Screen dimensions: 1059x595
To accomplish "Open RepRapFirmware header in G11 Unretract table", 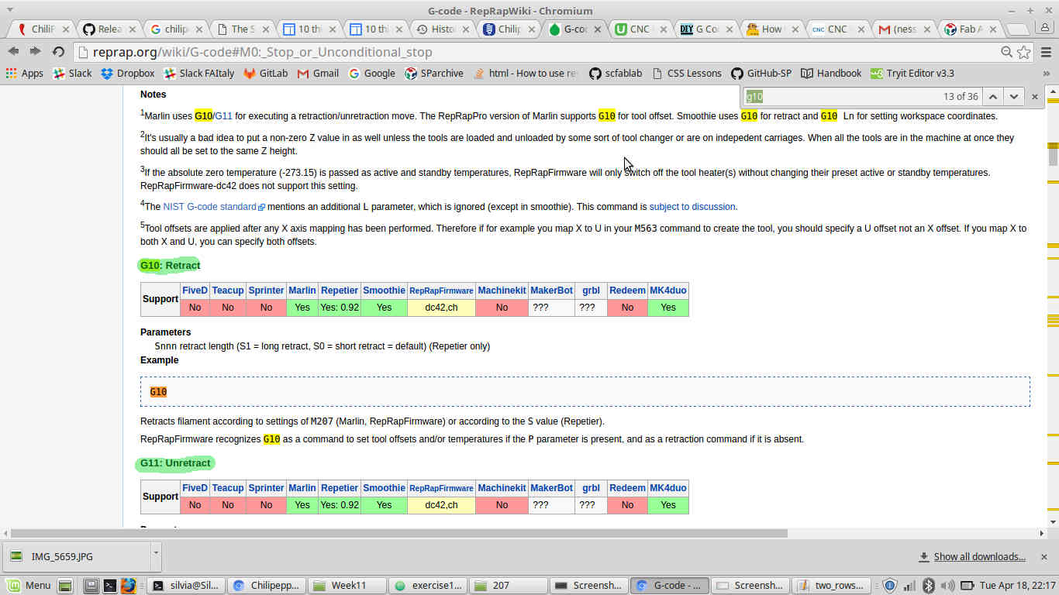I will [441, 488].
